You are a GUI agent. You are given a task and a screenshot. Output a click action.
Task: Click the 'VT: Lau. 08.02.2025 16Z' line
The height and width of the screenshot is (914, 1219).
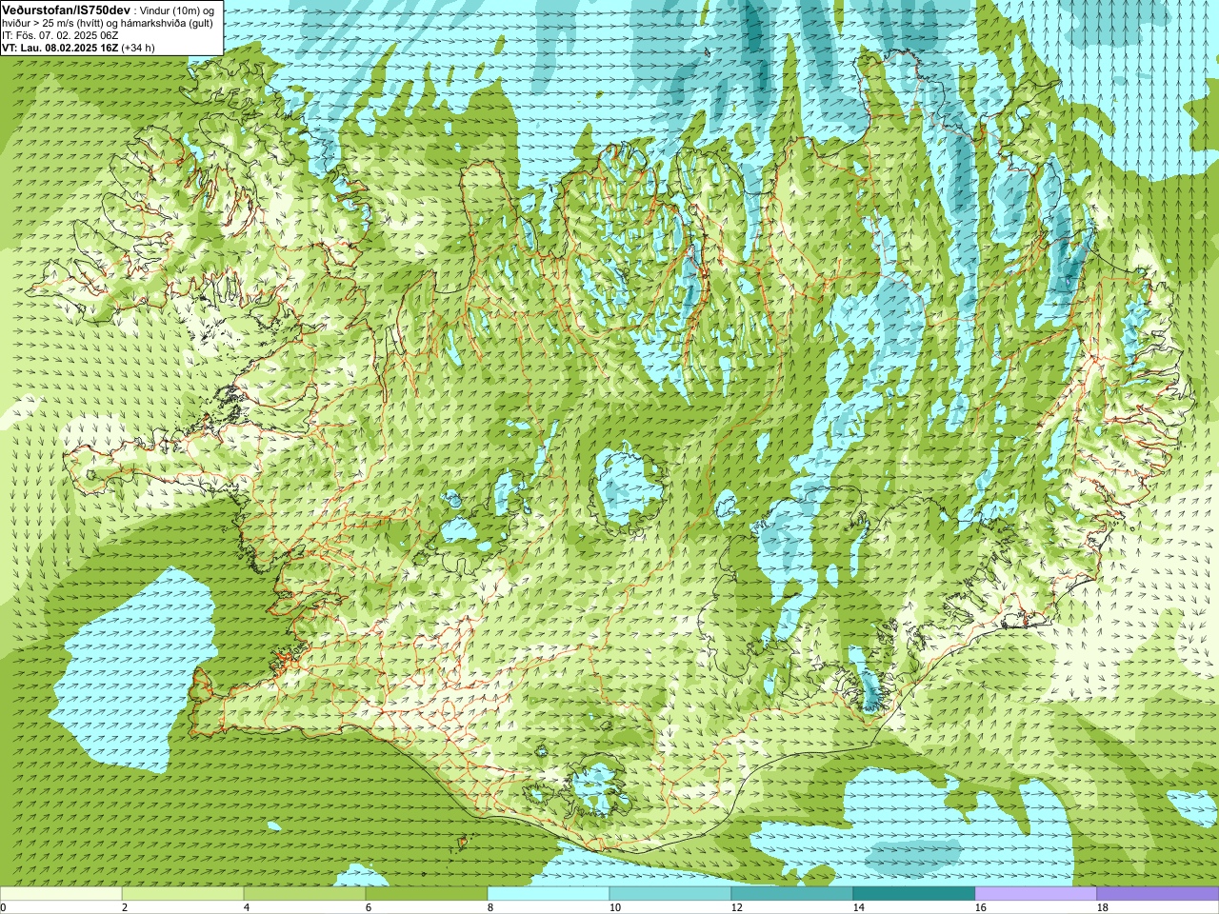coord(60,48)
